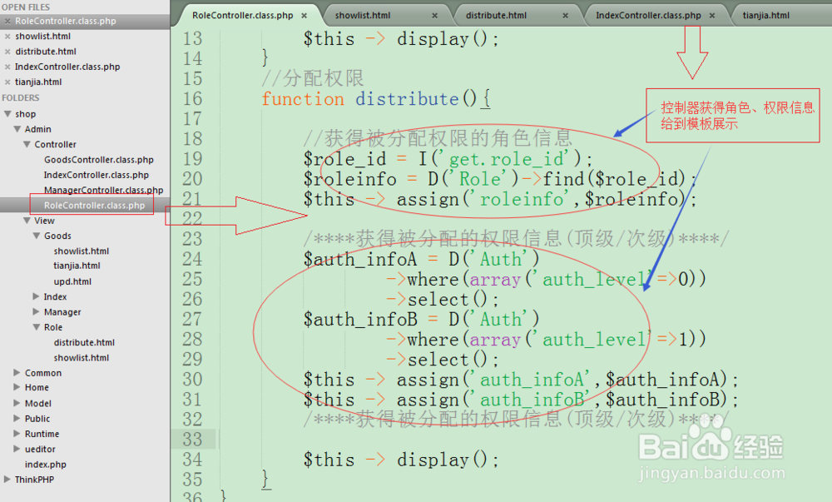Screen dimensions: 832x502
Task: Close tianjia.html in Open Files list
Action: point(7,82)
